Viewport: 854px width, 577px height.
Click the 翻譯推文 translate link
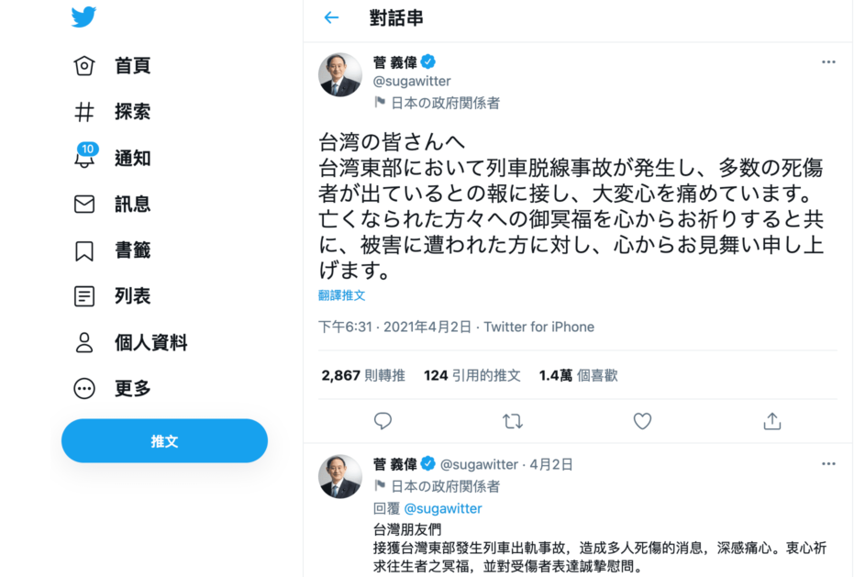[341, 295]
